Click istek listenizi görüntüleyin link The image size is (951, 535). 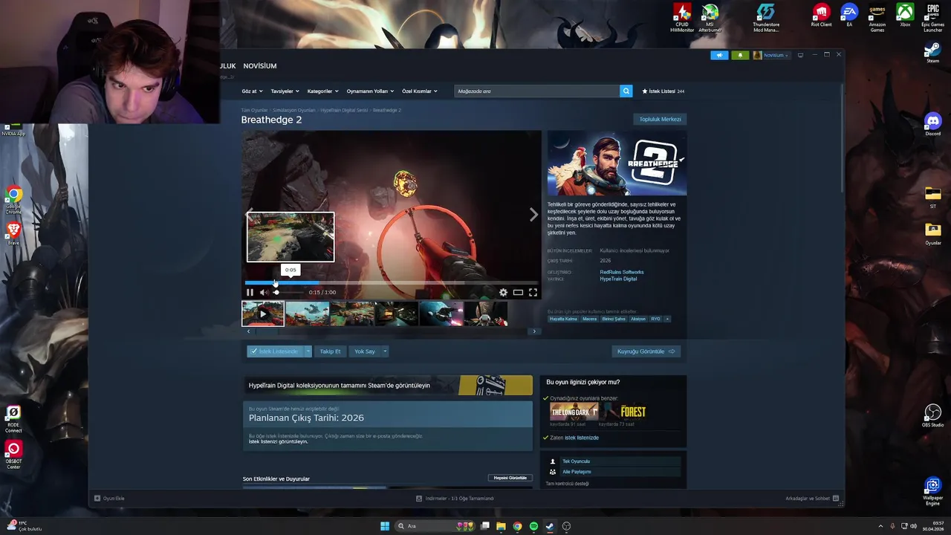click(278, 441)
